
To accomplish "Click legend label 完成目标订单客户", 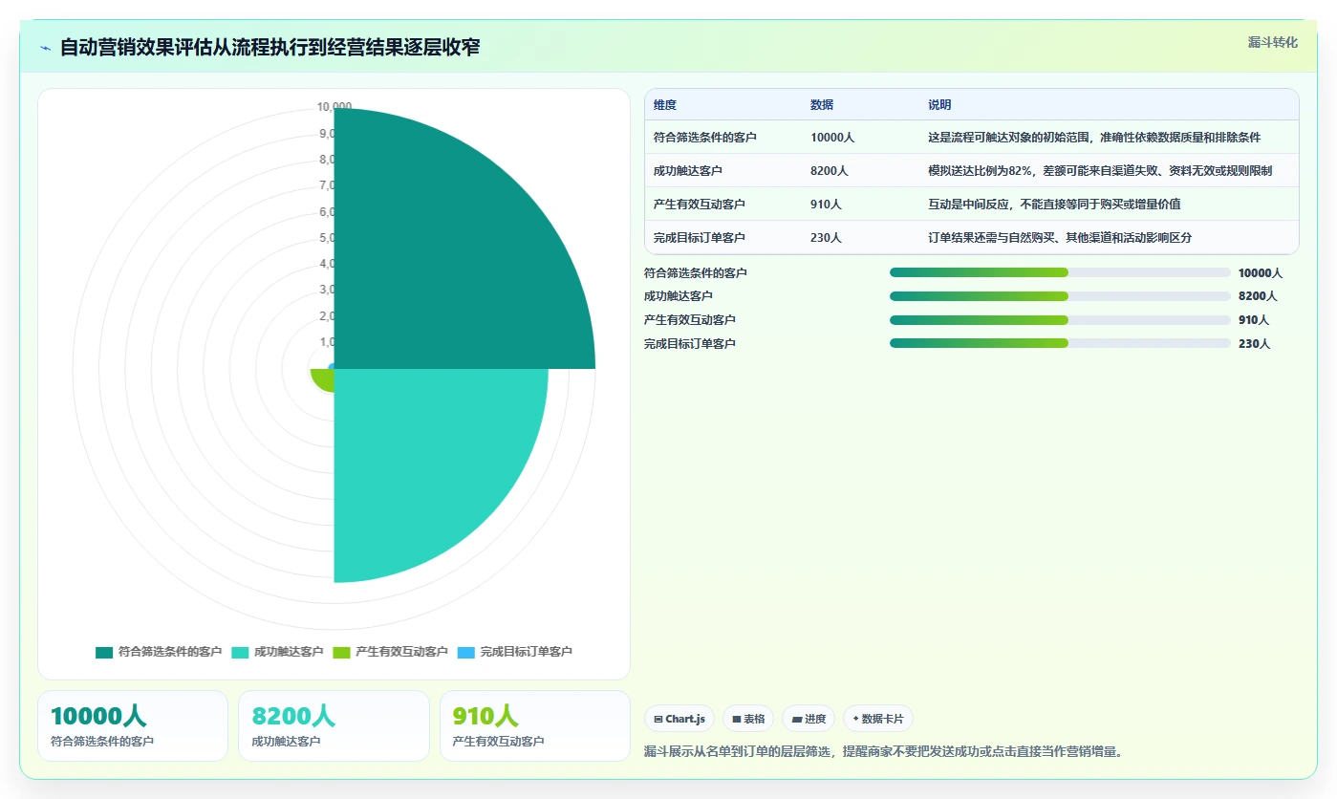I will pos(527,652).
